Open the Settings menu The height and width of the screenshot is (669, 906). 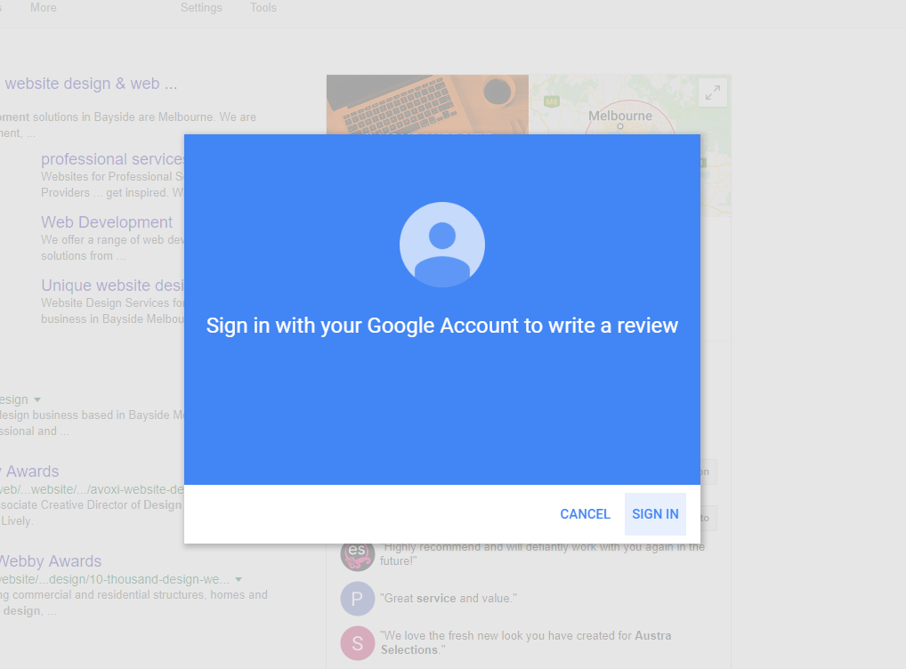pyautogui.click(x=201, y=7)
